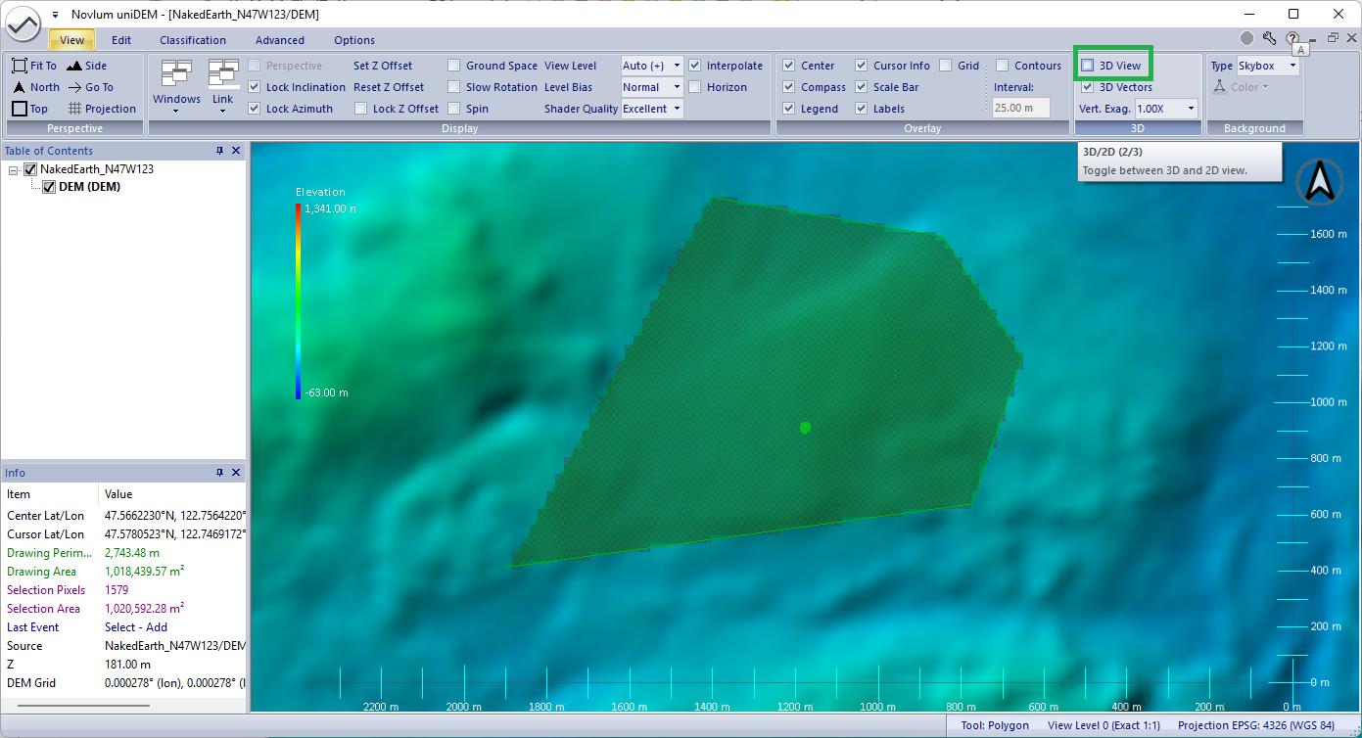Toggle the Cursor Info checkbox
1362x738 pixels.
tap(862, 66)
